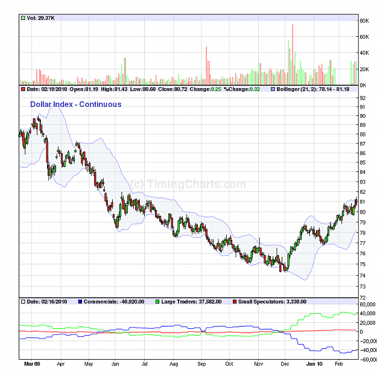This screenshot has width=377, height=376.
Task: Click 'Change:0.25' value
Action: (205, 89)
